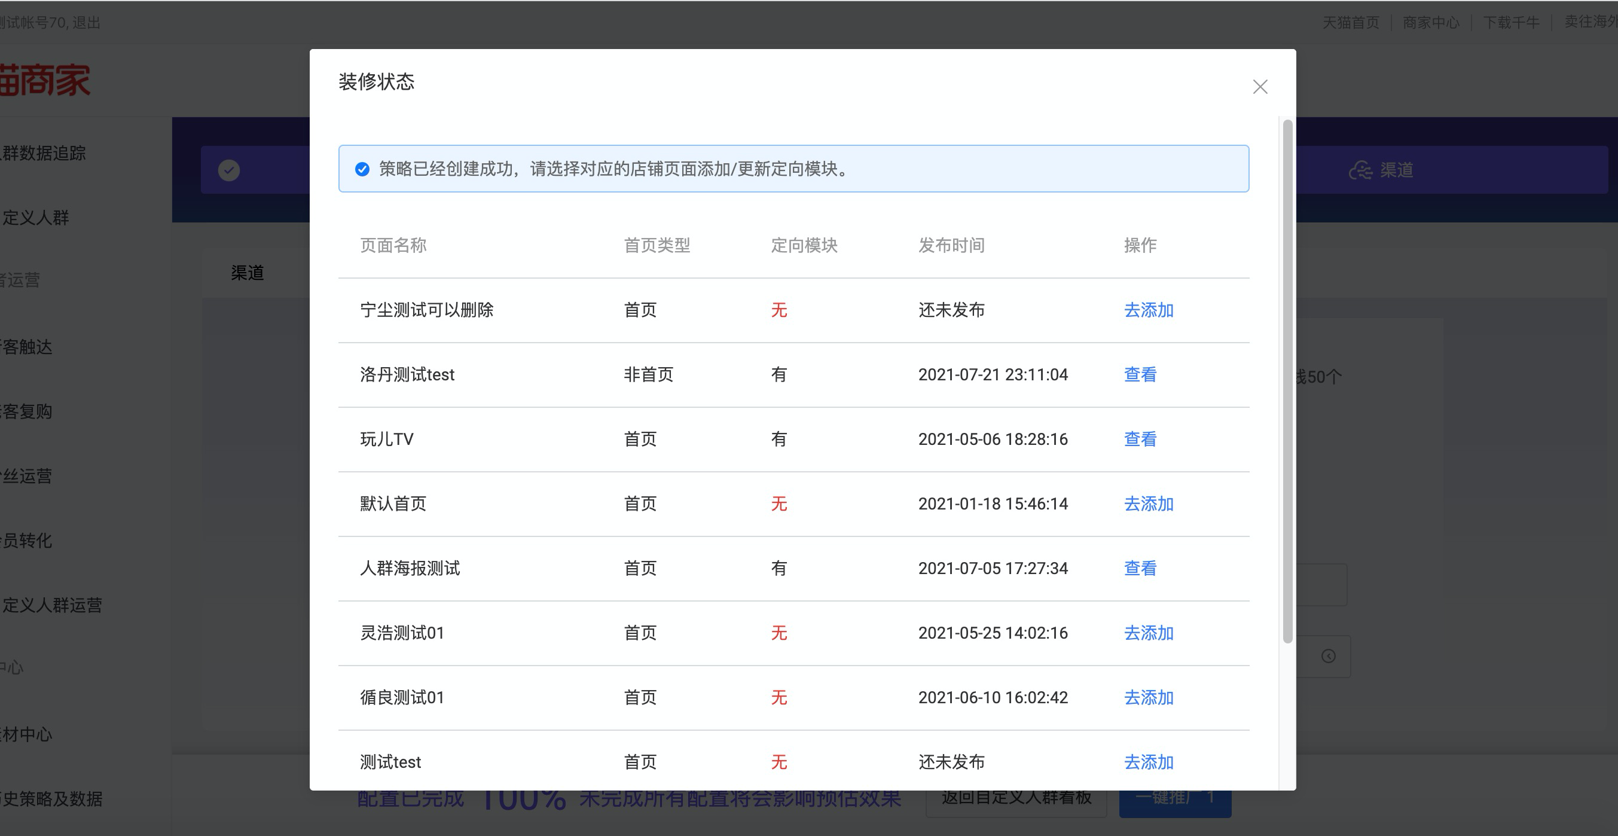Click 查看 for 人群海报测试 row
This screenshot has width=1618, height=836.
(x=1140, y=569)
